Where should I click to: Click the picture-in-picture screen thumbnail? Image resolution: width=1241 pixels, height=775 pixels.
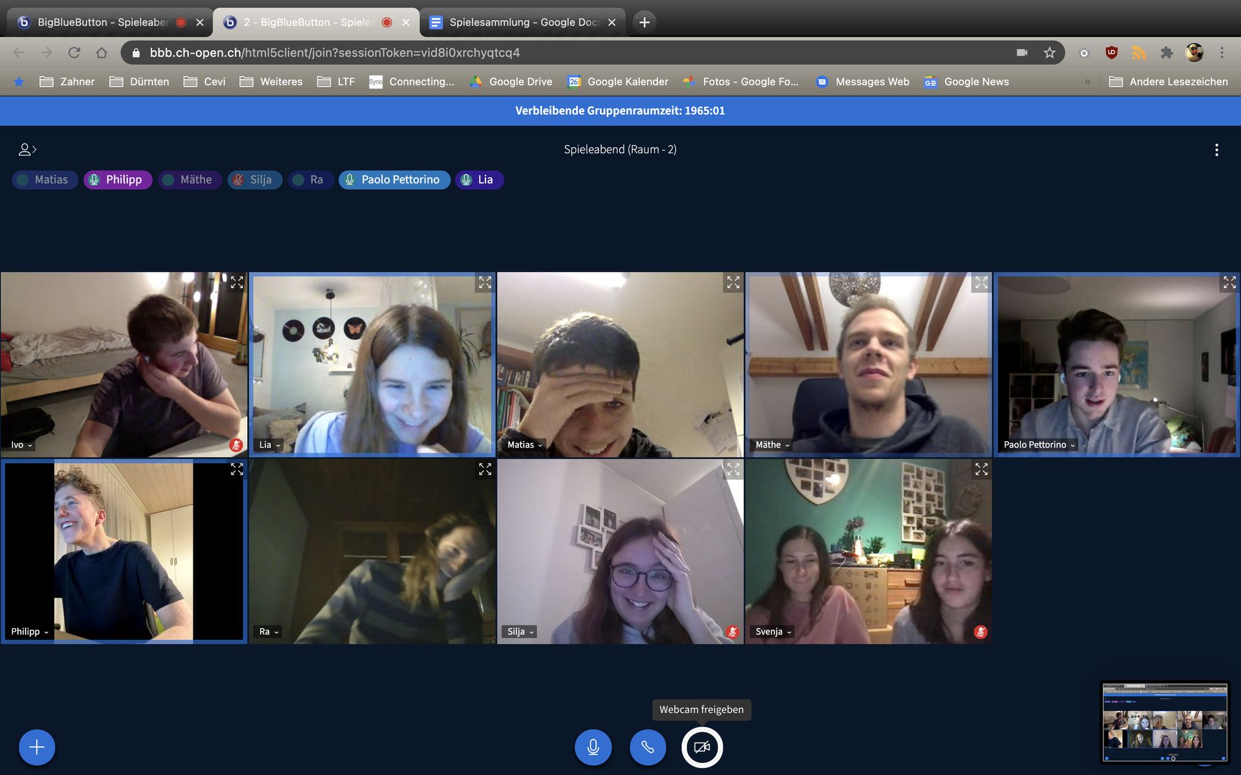(1164, 722)
